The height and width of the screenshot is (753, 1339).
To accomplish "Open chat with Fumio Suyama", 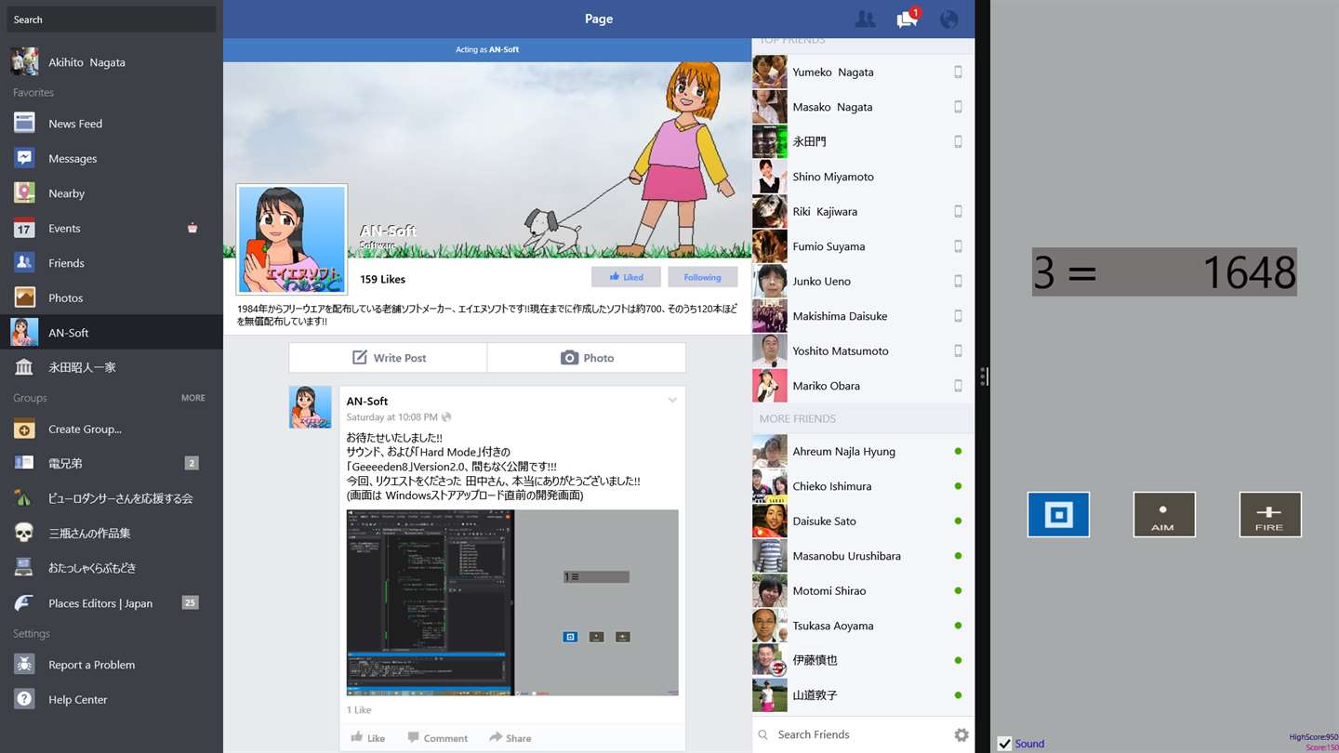I will click(863, 246).
